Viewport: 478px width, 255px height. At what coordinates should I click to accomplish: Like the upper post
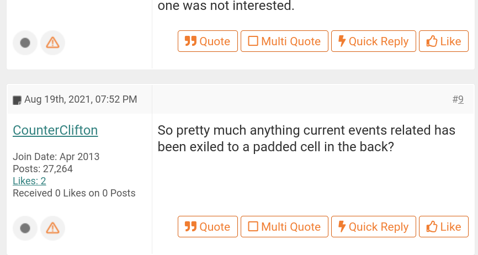[x=444, y=41]
